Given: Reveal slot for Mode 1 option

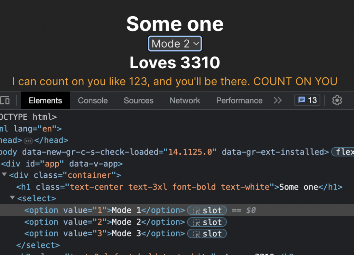Looking at the screenshot, I should [207, 210].
